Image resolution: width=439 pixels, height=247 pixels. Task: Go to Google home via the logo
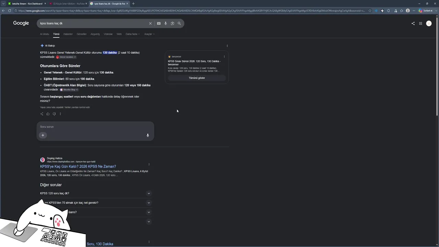coord(21,23)
